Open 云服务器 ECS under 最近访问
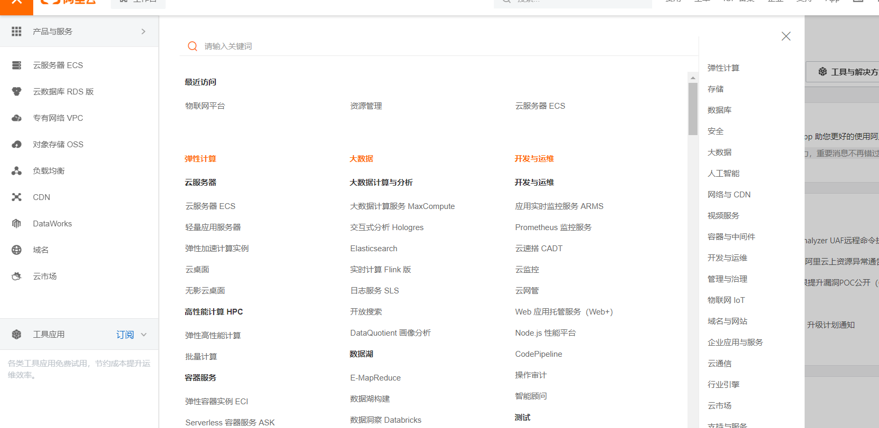879x428 pixels. click(x=540, y=106)
